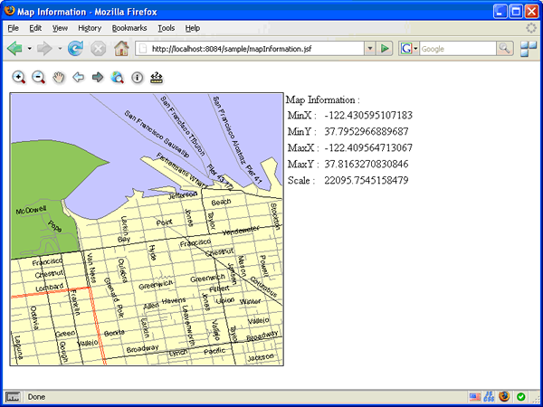Click the green Go button
543x407 pixels.
coord(385,49)
